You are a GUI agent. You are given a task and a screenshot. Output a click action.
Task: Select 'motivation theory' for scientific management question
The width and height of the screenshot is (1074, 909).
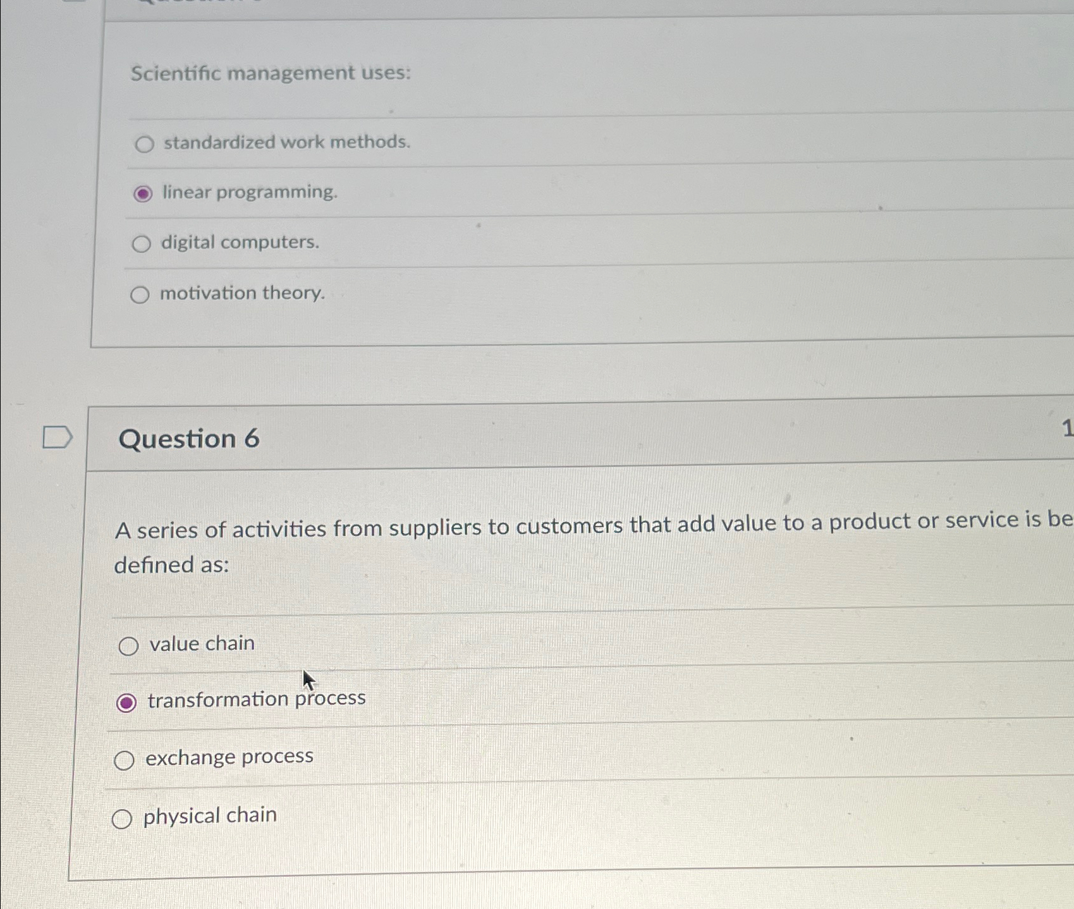coord(140,293)
